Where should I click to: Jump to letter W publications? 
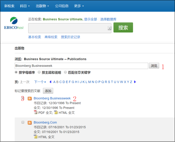[122, 82]
